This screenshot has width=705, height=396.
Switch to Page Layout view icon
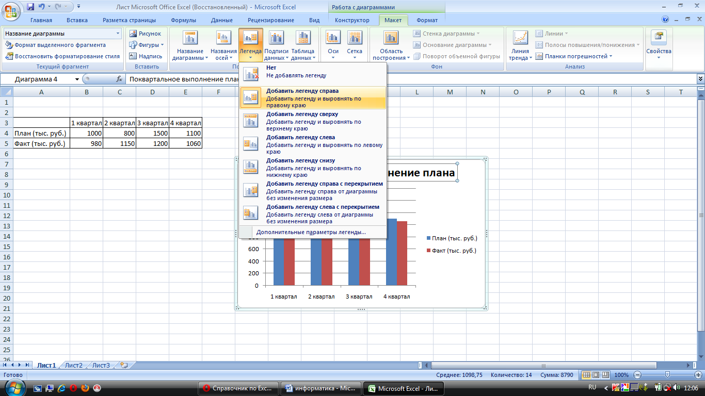click(596, 375)
